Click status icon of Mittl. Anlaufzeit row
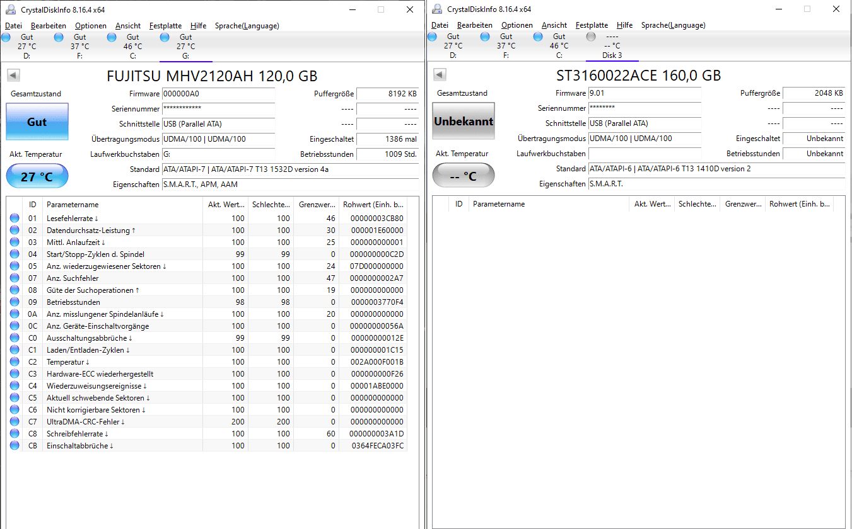This screenshot has height=529, width=852. pos(15,242)
